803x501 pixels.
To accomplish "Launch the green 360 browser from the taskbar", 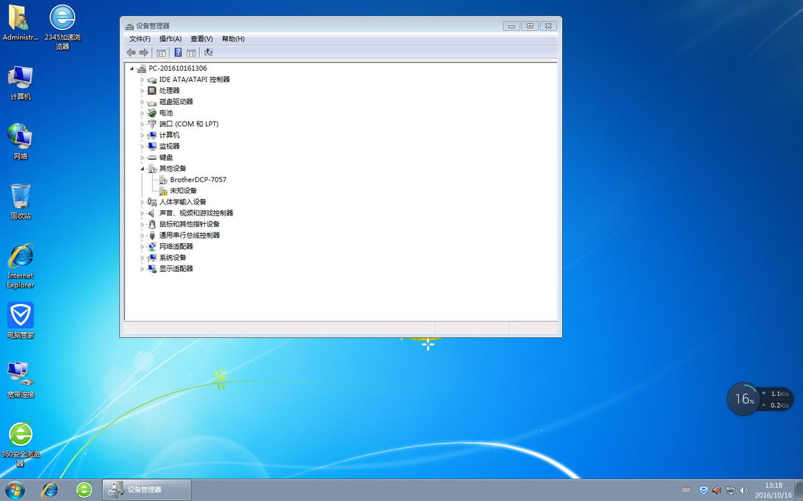I will click(x=84, y=490).
